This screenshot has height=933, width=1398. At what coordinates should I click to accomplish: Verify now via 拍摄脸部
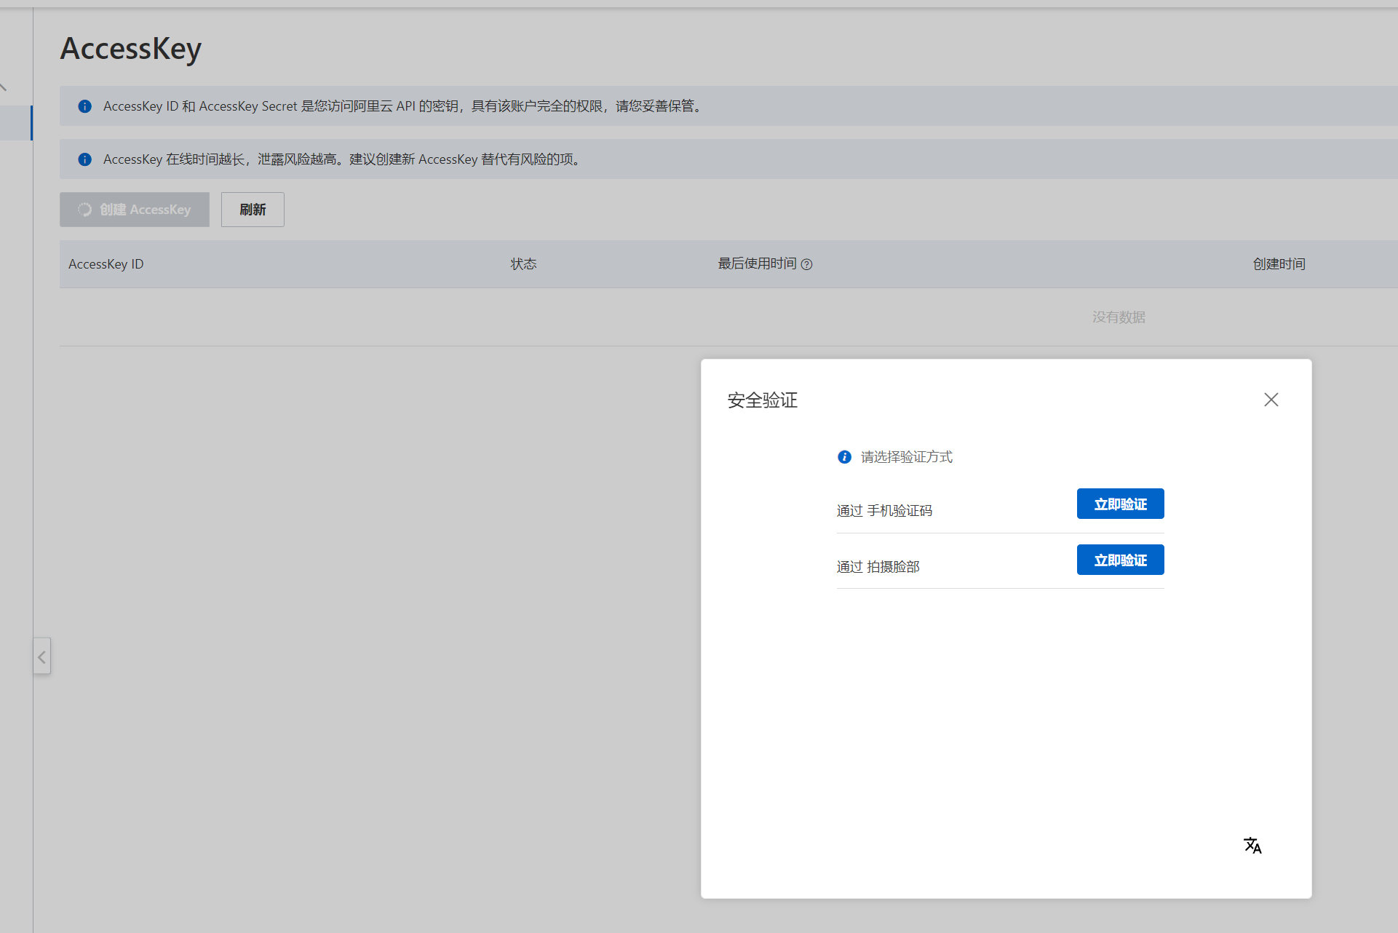point(1120,560)
